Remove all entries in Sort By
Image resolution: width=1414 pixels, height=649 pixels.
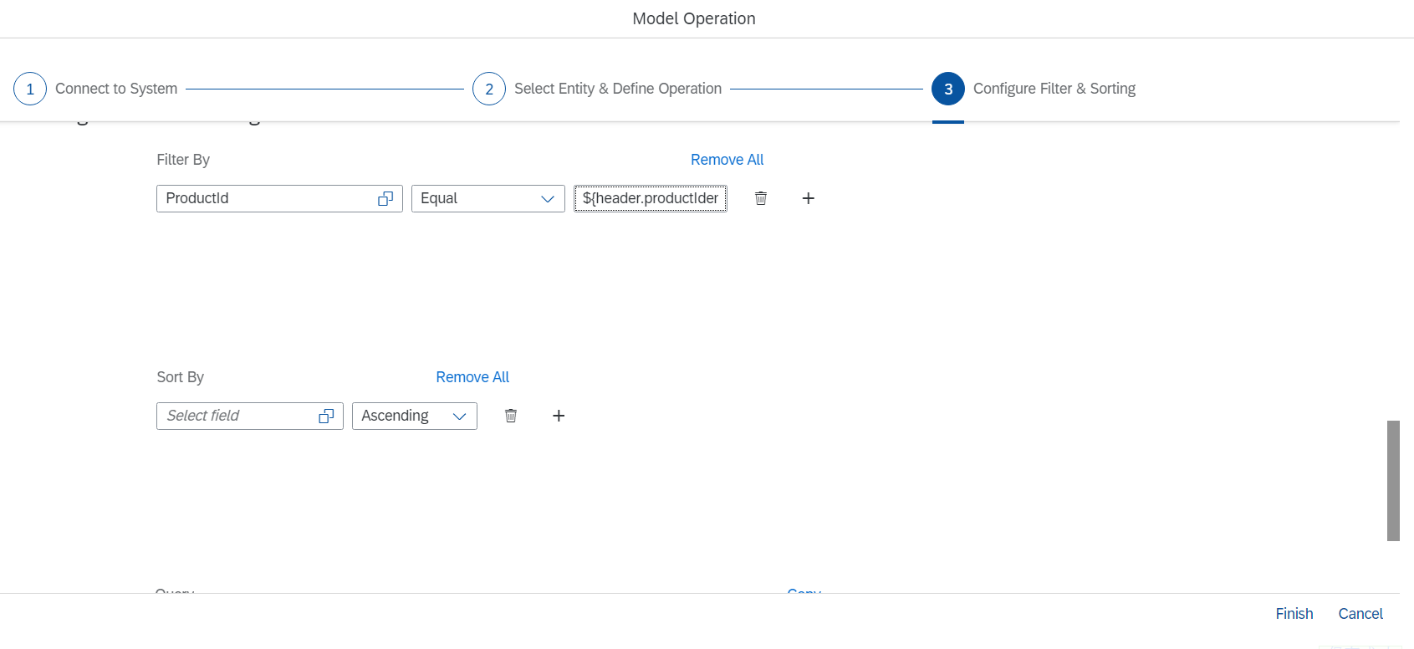[x=472, y=377]
